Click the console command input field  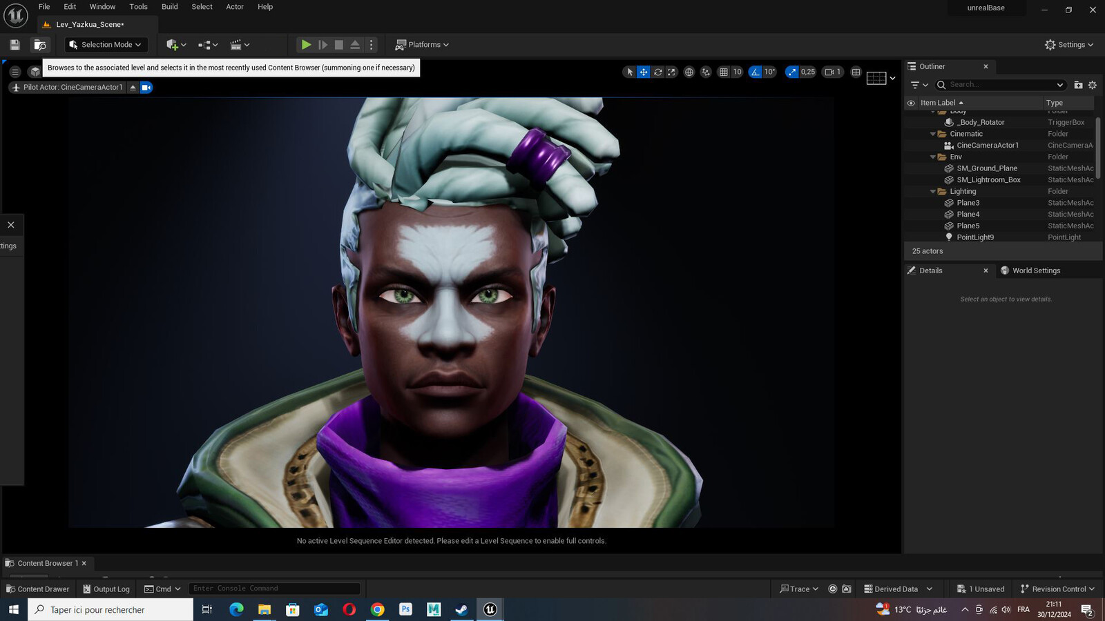pyautogui.click(x=274, y=589)
